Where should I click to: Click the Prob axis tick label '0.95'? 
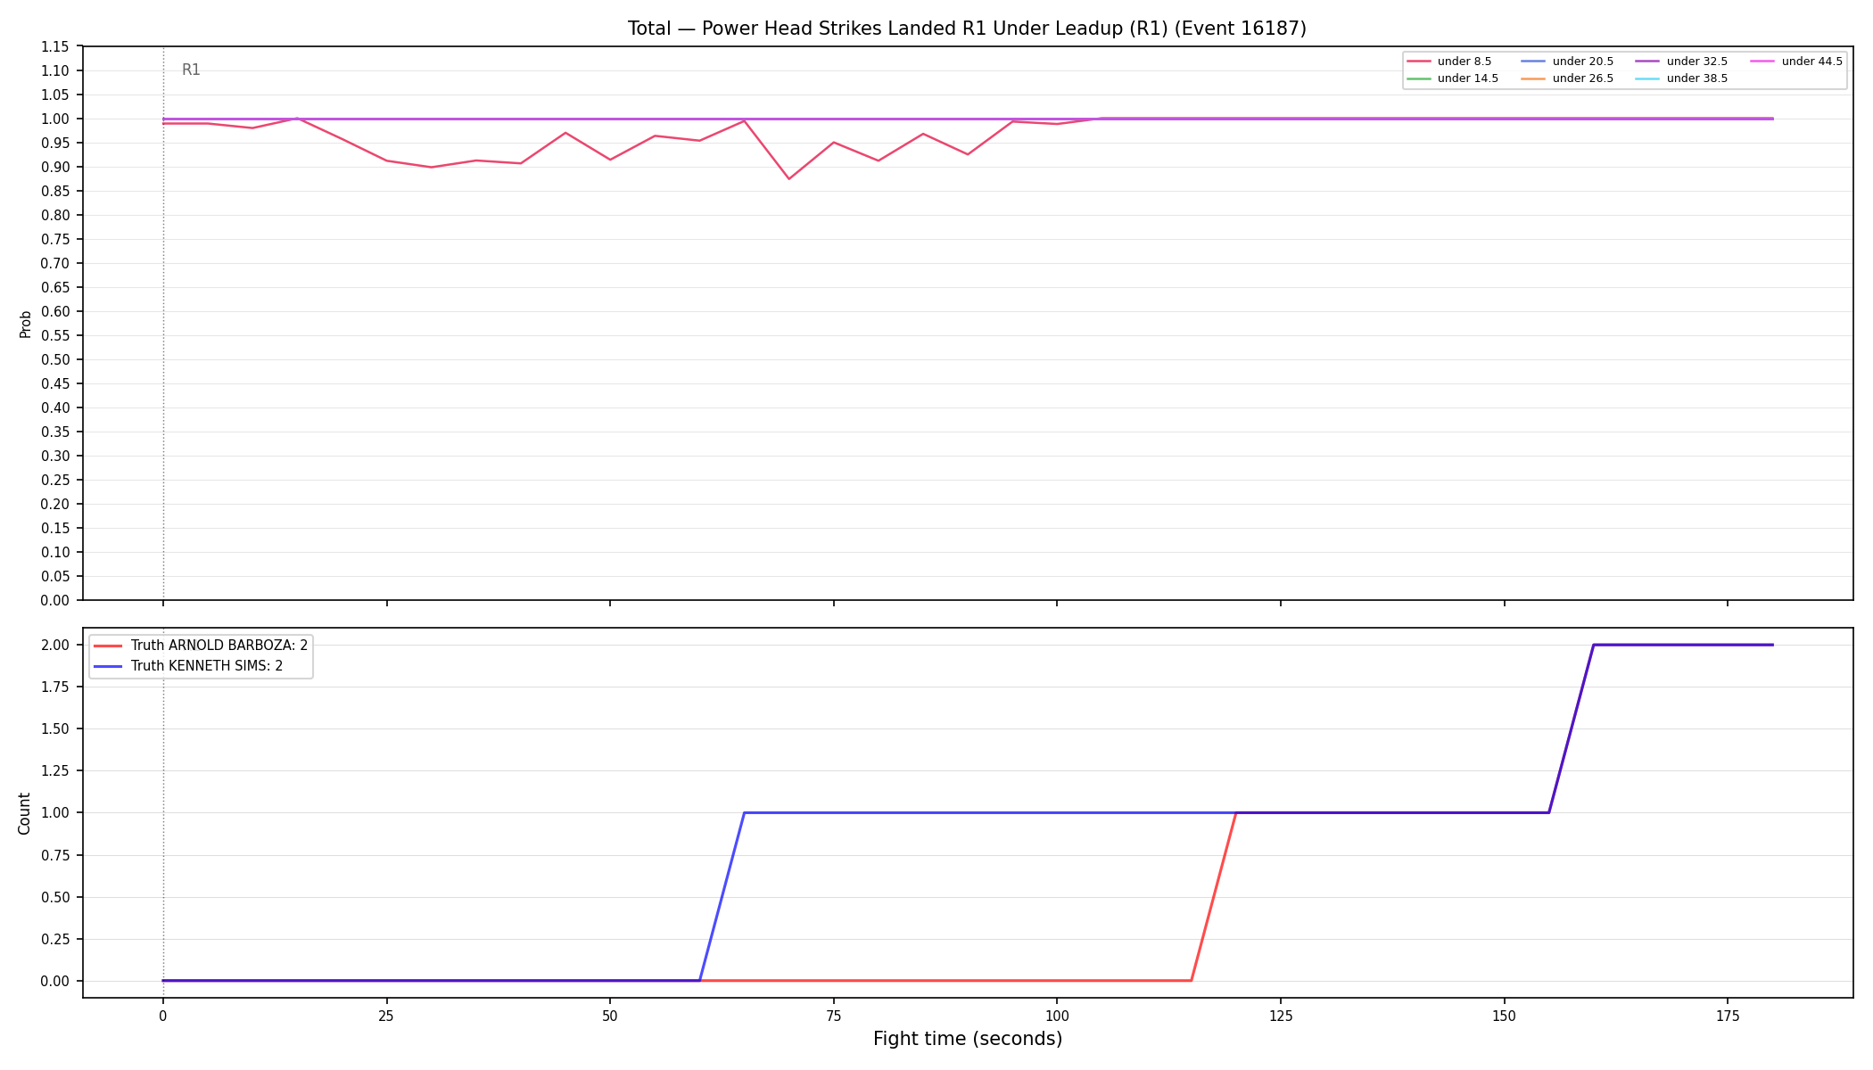coord(55,143)
